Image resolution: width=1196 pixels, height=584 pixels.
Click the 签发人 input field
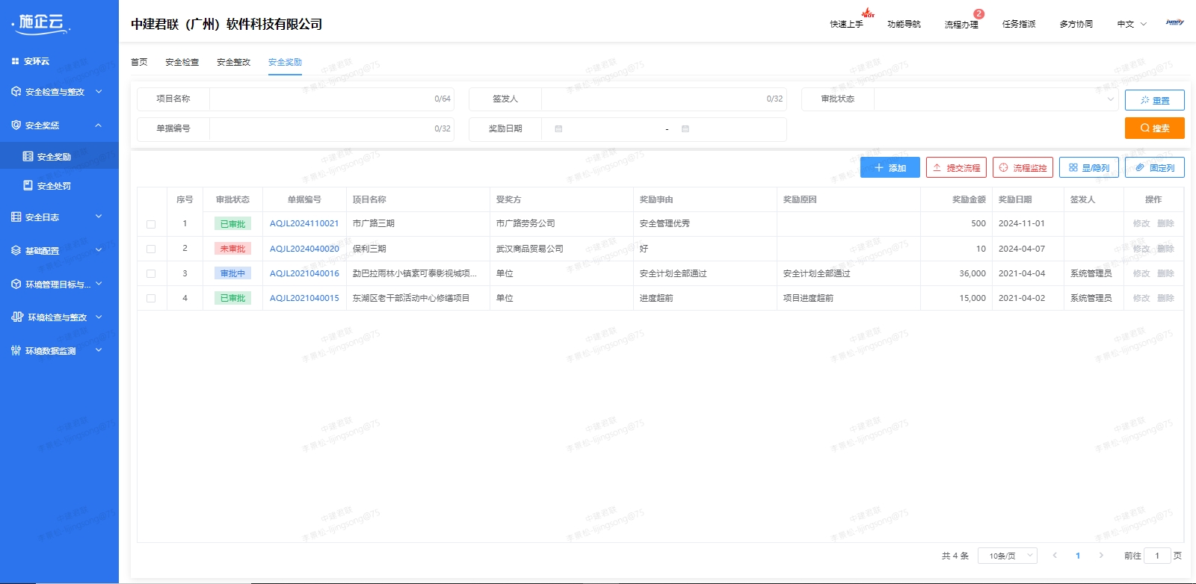point(664,99)
